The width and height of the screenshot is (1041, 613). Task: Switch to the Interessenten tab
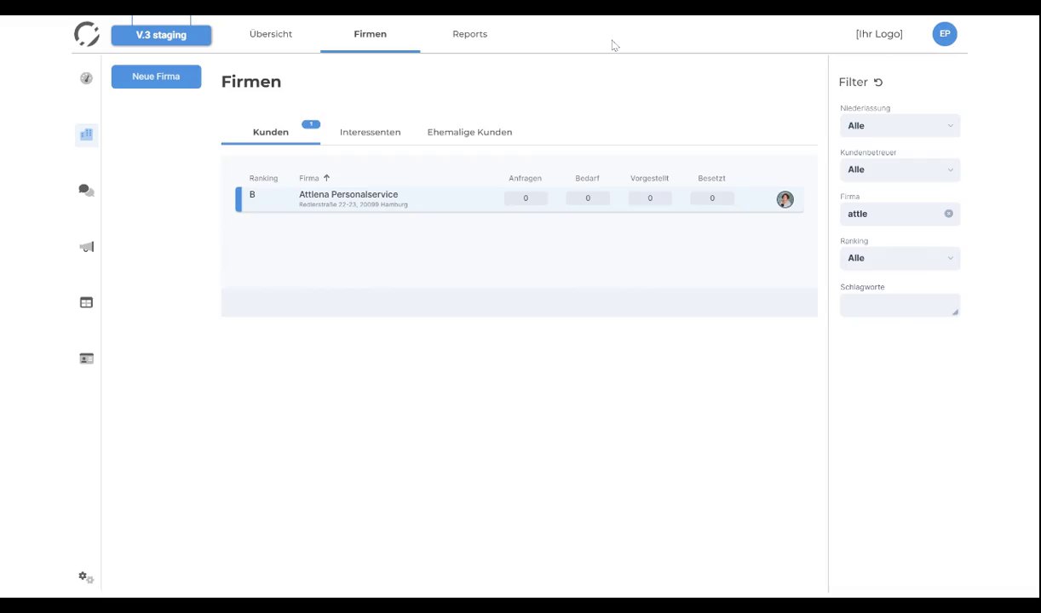pyautogui.click(x=370, y=132)
